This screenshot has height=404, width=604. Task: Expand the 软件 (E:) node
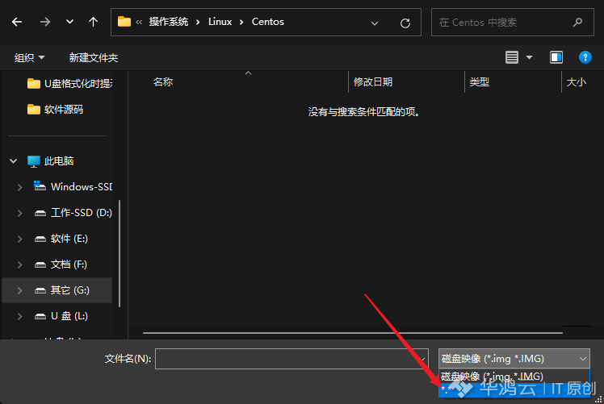[19, 239]
